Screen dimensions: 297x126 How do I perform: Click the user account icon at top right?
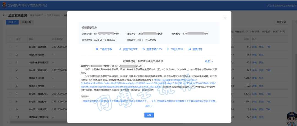point(268,5)
